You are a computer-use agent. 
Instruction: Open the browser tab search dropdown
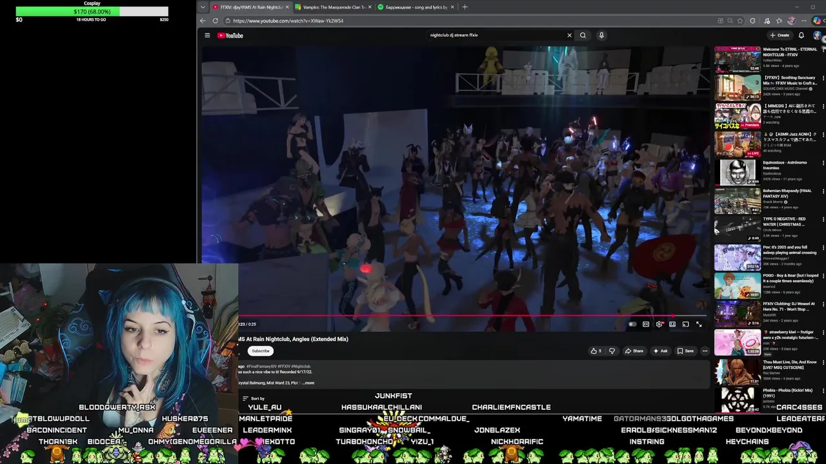pos(203,7)
